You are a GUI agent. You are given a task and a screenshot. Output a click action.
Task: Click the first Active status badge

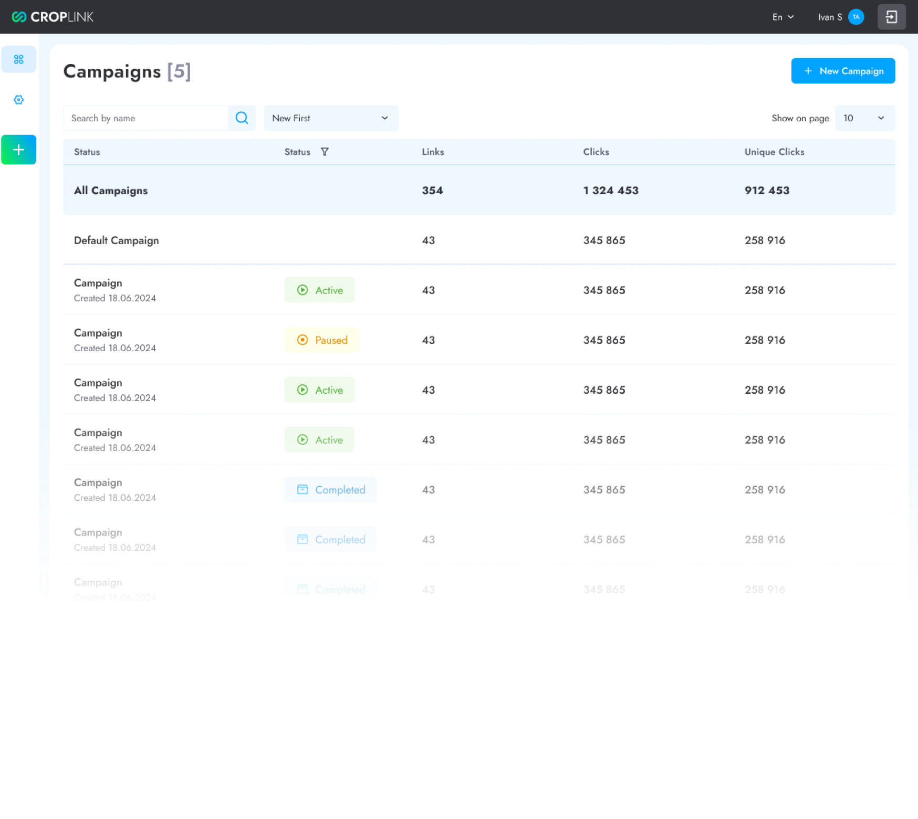(319, 290)
